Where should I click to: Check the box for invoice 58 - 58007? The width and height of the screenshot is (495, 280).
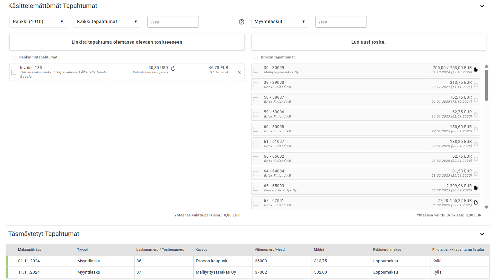coord(256,100)
